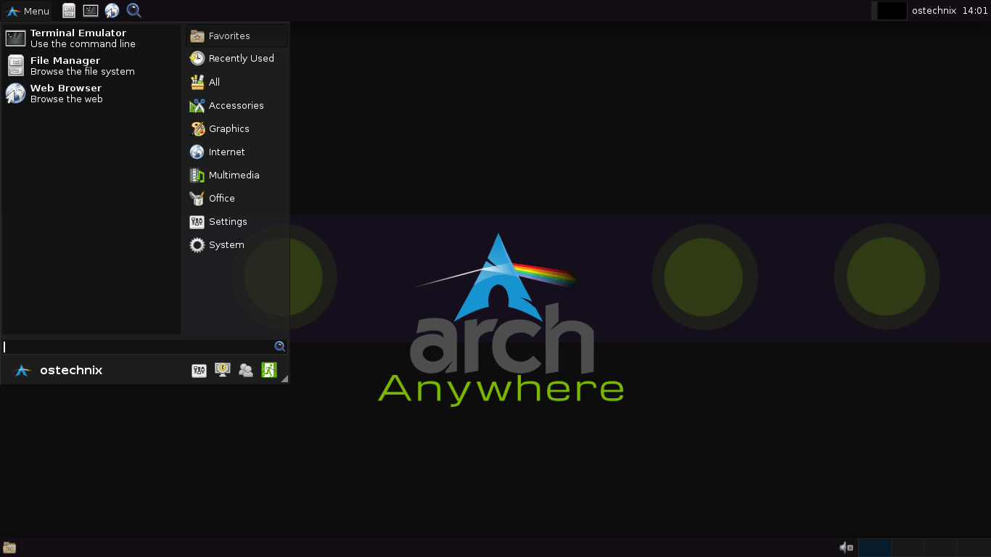The image size is (991, 557).
Task: Select the Favorites category
Action: coord(237,36)
